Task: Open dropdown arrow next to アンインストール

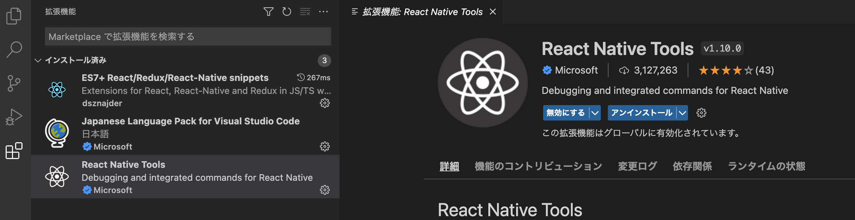Action: pos(682,113)
